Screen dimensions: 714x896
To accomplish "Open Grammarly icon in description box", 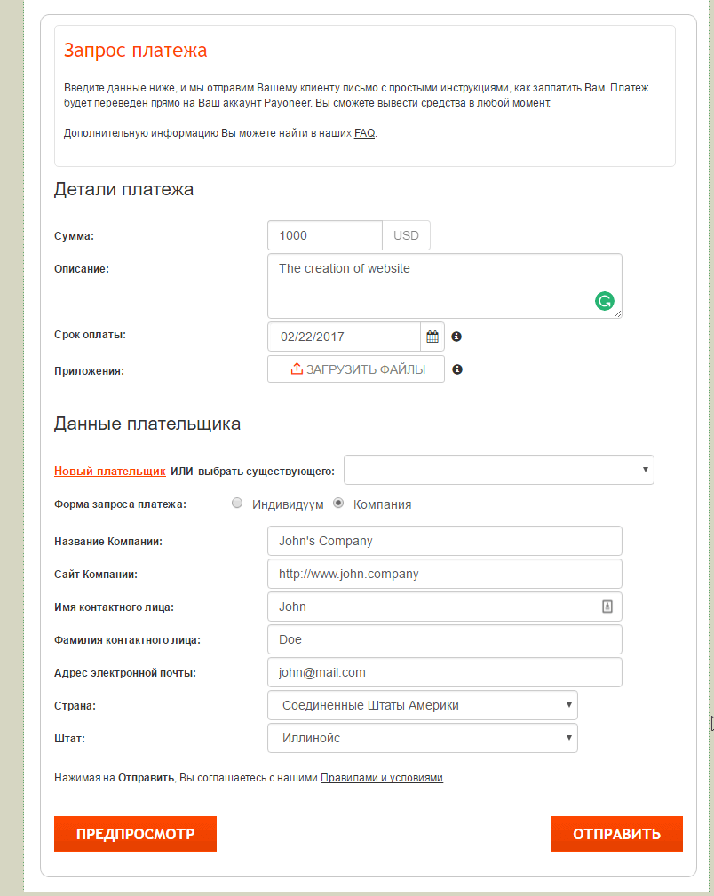I will [x=604, y=300].
